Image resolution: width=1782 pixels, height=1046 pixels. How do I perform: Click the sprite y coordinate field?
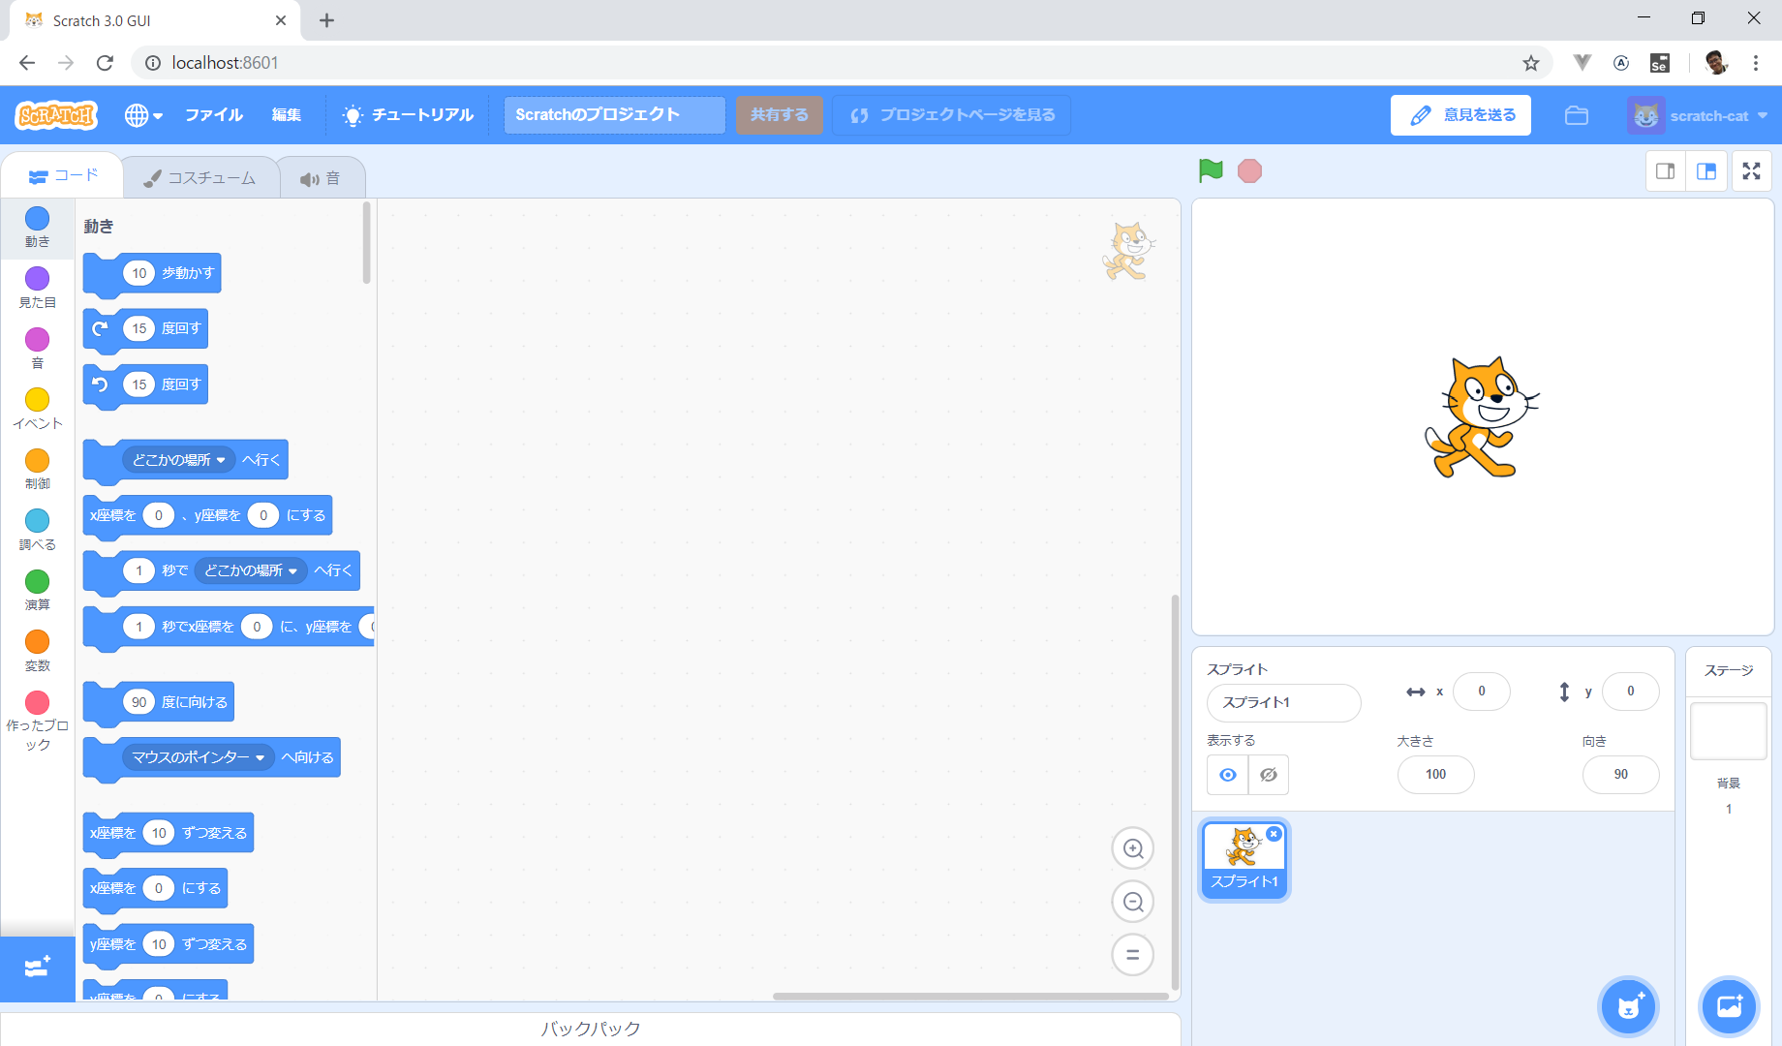click(x=1631, y=692)
